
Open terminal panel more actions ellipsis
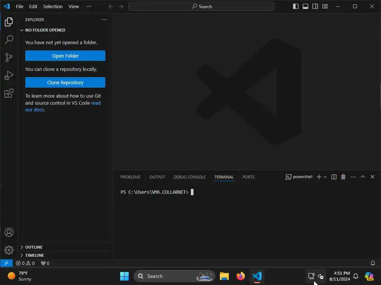(353, 177)
